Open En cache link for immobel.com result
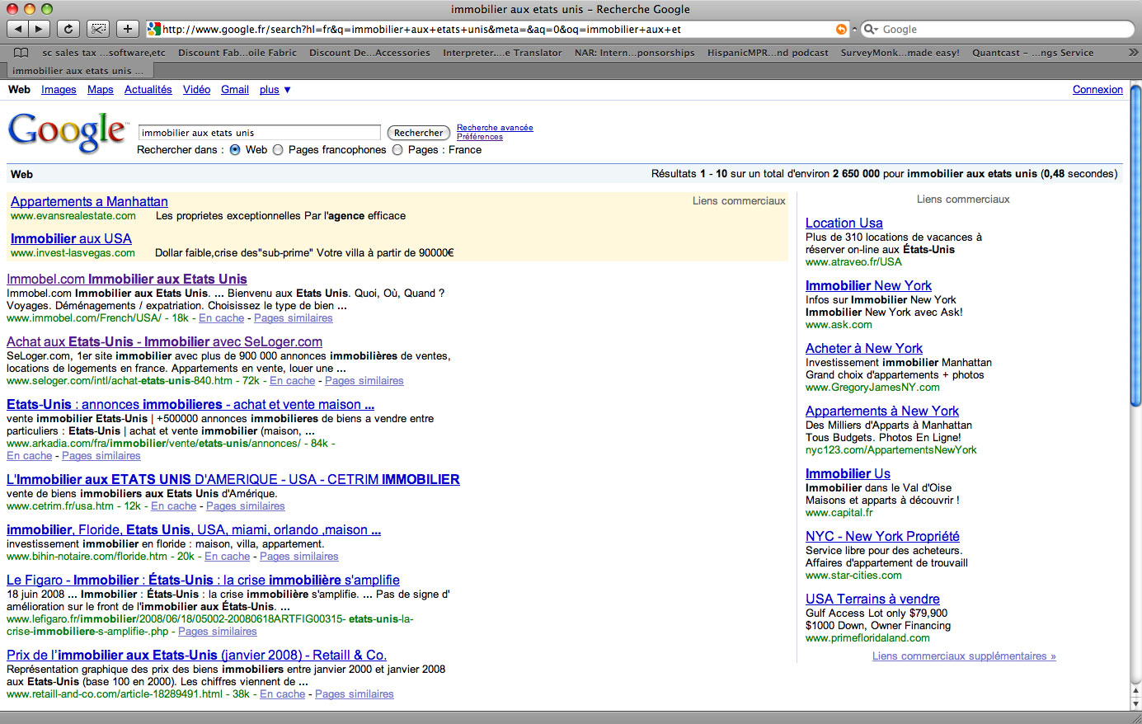This screenshot has width=1142, height=724. pyautogui.click(x=221, y=318)
